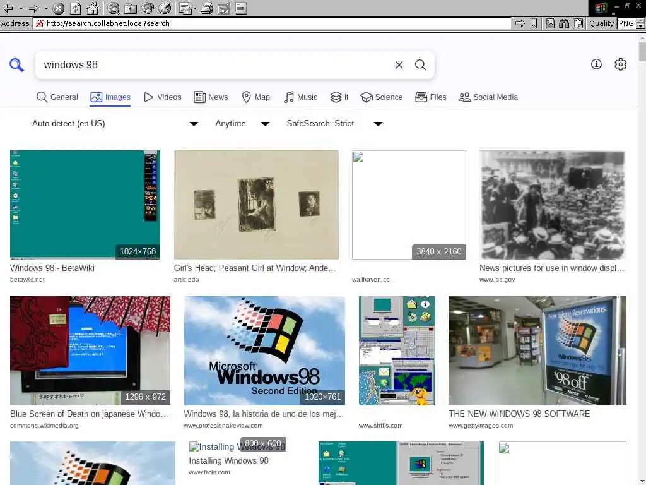Screen dimensions: 646x485
Task: Switch to the Videos tab
Action: click(x=162, y=97)
